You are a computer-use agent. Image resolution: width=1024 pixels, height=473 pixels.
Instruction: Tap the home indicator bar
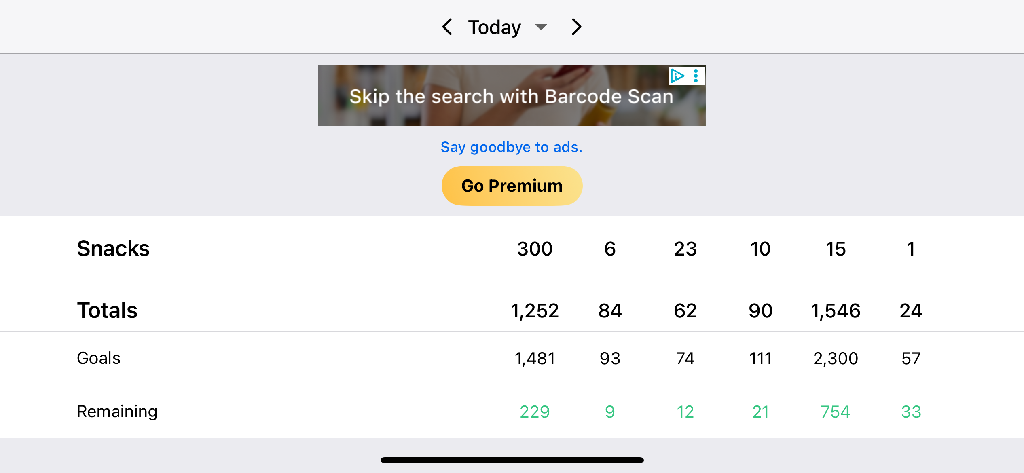(512, 460)
